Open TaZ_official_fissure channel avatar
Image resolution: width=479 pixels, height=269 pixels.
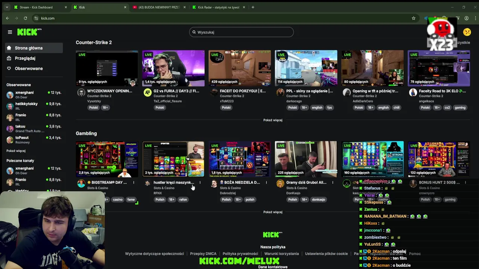coord(147,92)
